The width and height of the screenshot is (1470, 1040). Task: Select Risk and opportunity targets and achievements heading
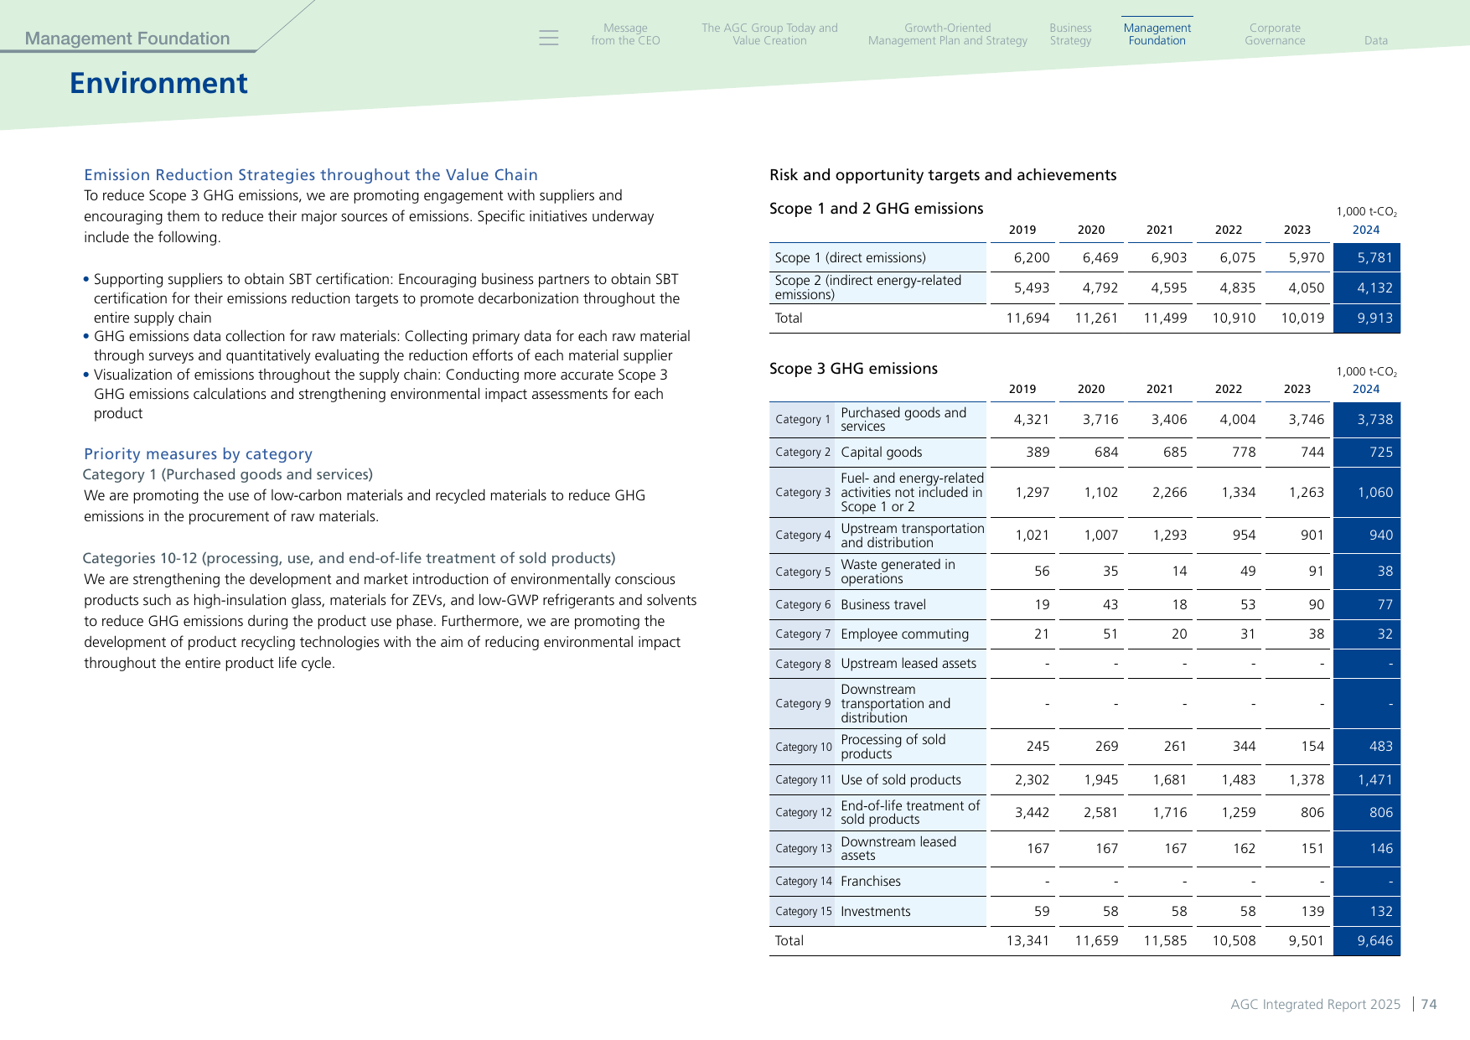tap(943, 174)
